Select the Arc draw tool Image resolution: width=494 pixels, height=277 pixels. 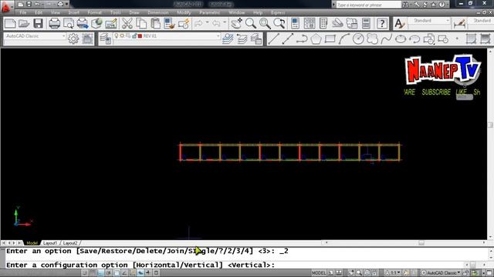pos(344,39)
